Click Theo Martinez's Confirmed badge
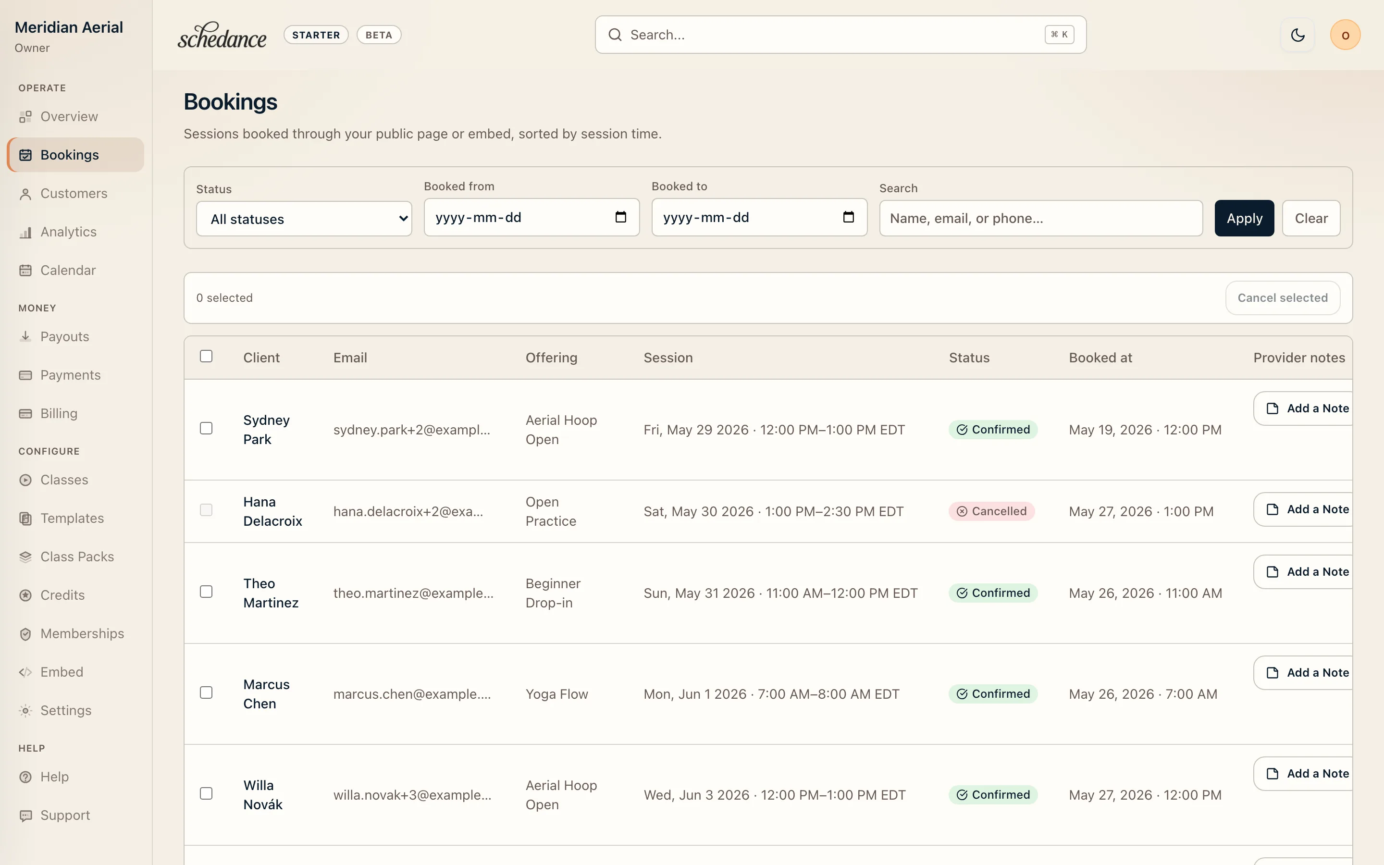Image resolution: width=1384 pixels, height=865 pixels. point(993,593)
